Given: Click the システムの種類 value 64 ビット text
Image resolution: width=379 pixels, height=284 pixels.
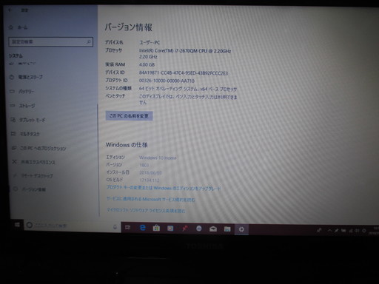Looking at the screenshot, I should click(x=188, y=89).
